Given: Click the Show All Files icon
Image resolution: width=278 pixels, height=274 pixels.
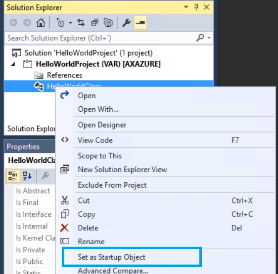Looking at the screenshot, I should [108, 23].
